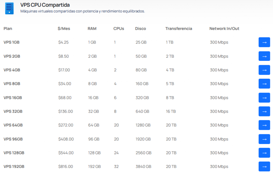Screen dimensions: 273x173
Task: Click the VPS CPU Compartida heading
Action: 45,5
